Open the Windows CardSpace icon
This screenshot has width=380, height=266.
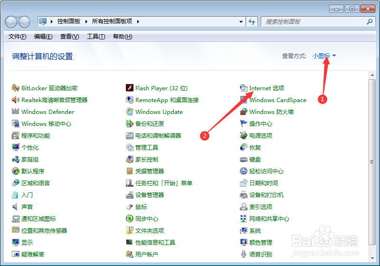(x=244, y=100)
